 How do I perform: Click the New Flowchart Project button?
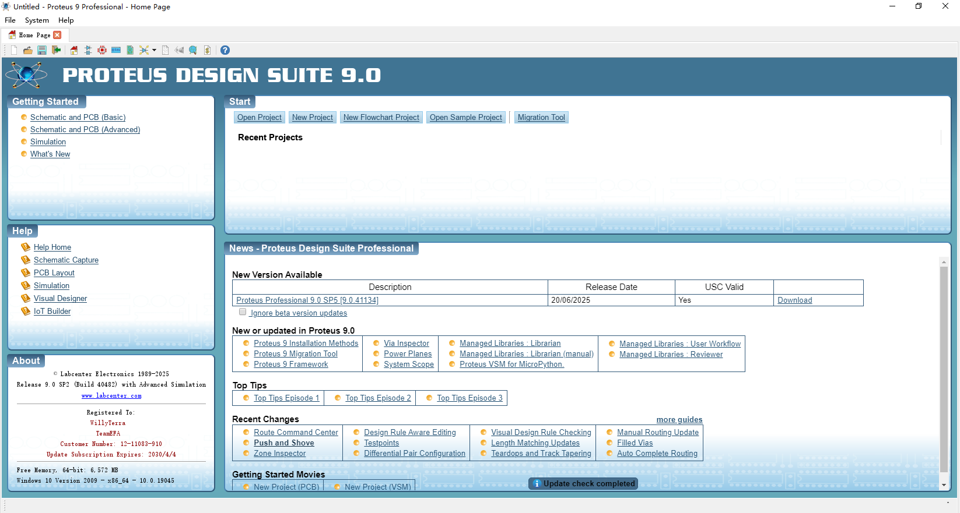point(381,118)
